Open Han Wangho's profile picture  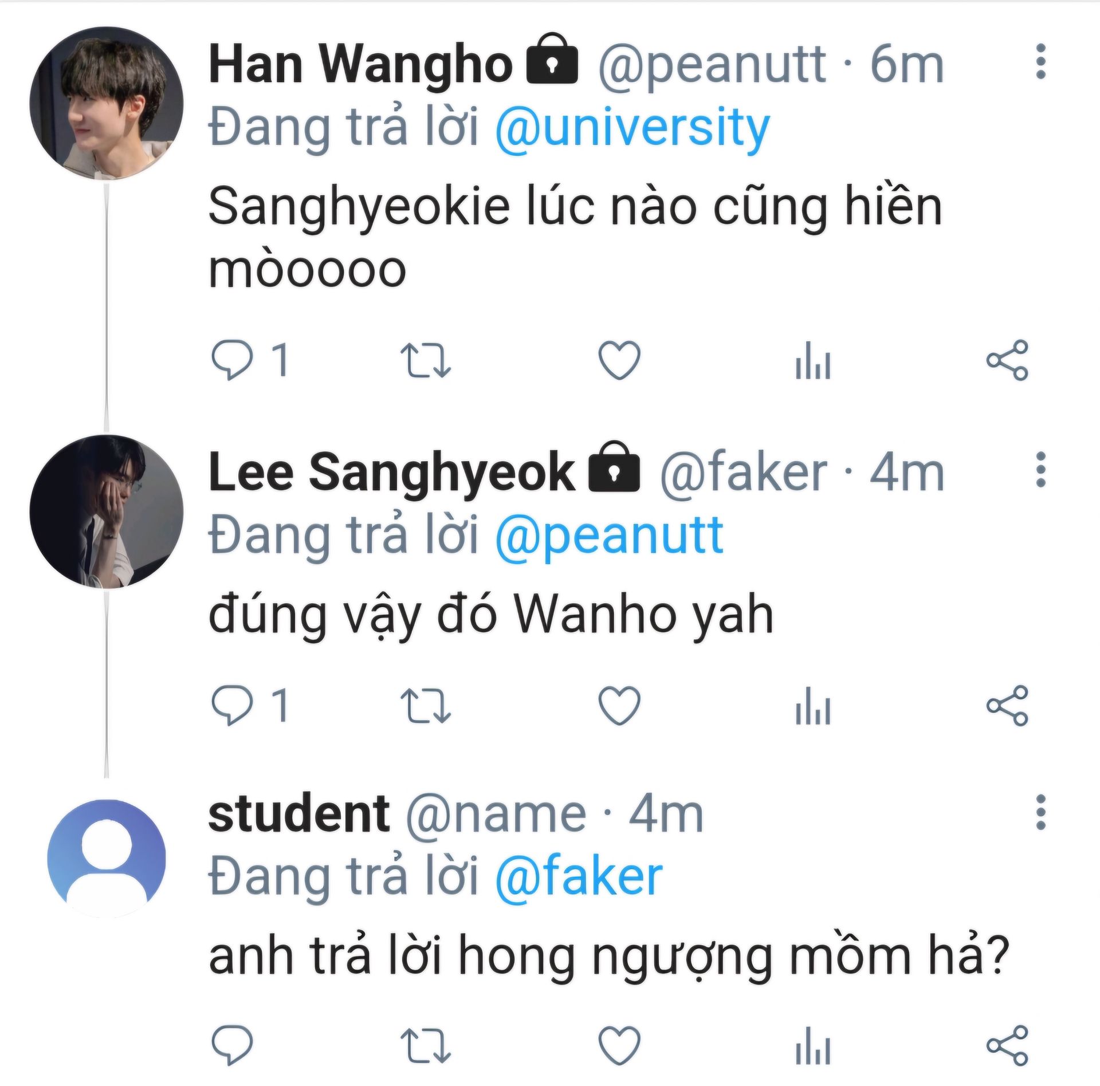(x=107, y=103)
